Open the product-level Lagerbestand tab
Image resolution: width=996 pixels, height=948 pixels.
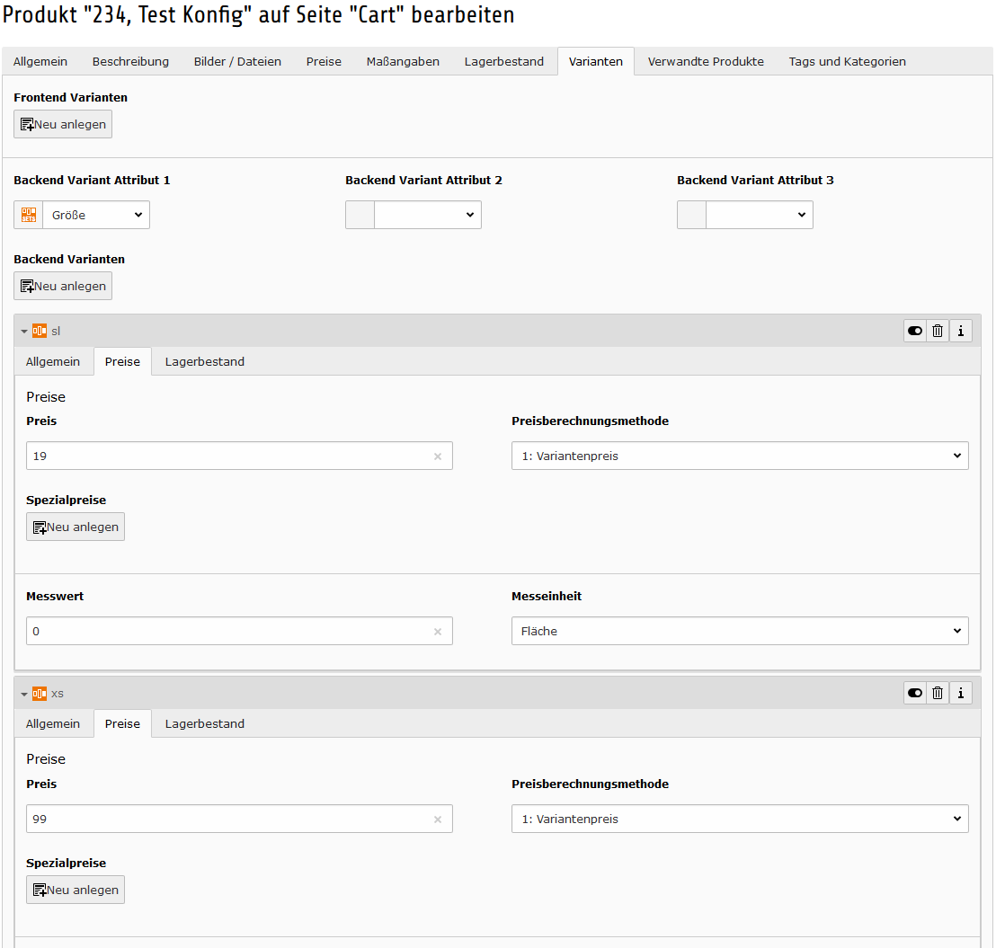tap(503, 62)
